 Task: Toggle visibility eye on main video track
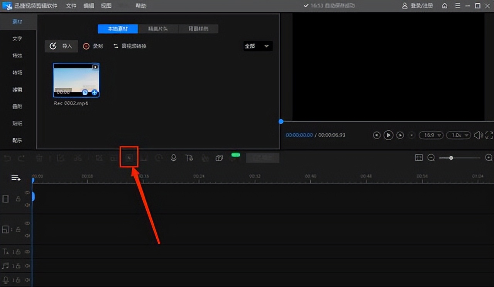tap(27, 192)
